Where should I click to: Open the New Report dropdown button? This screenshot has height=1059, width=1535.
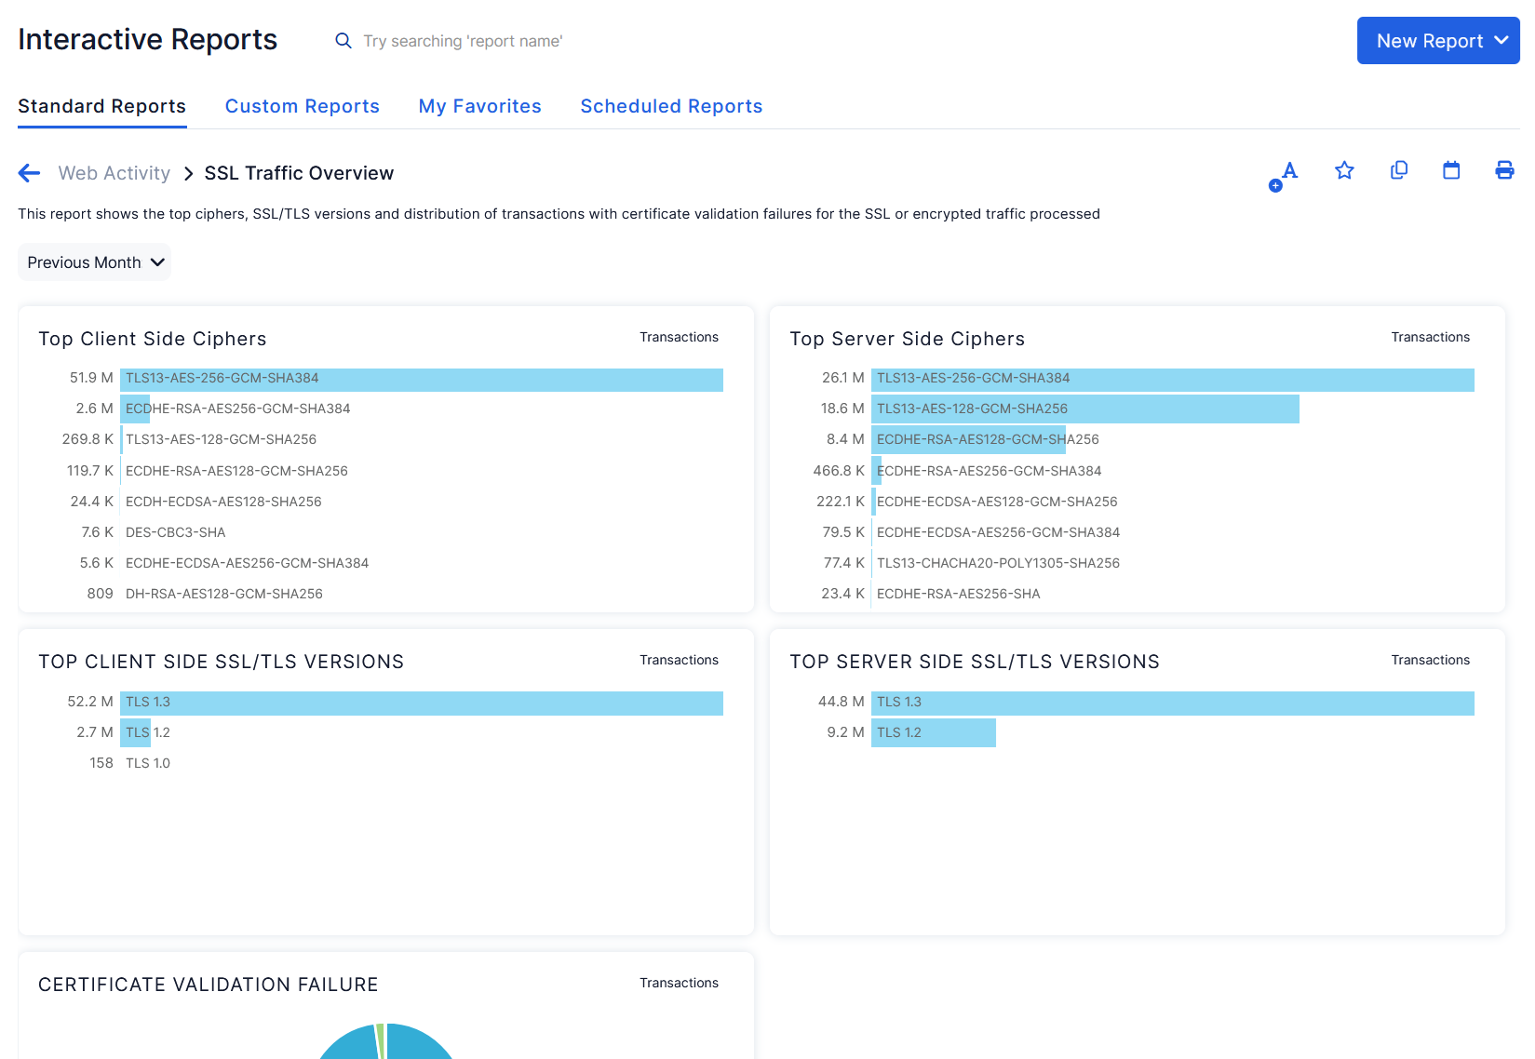point(1438,41)
